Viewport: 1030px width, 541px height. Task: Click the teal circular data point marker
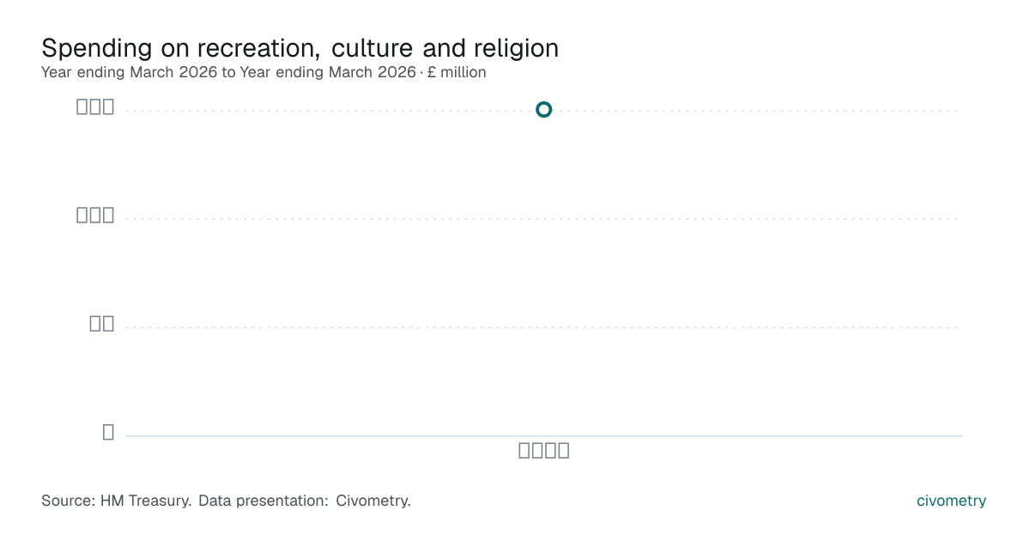click(x=543, y=110)
